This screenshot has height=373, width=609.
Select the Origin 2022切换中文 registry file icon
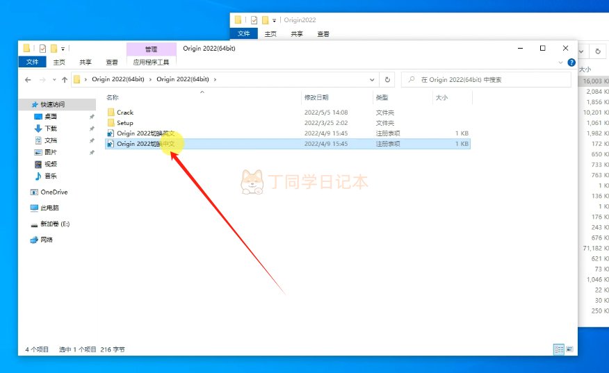point(111,144)
